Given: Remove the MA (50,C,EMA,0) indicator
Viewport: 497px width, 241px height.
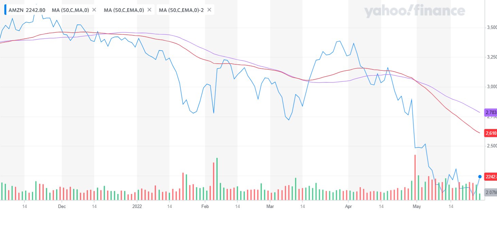Looking at the screenshot, I should pos(149,10).
